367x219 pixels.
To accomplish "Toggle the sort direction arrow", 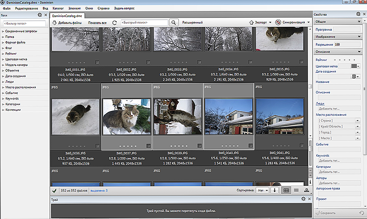I will 274,190.
